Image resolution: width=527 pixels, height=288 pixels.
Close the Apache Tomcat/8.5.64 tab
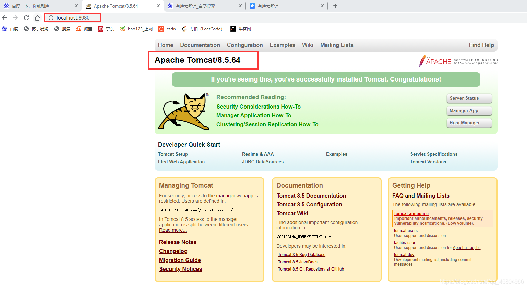tap(158, 6)
